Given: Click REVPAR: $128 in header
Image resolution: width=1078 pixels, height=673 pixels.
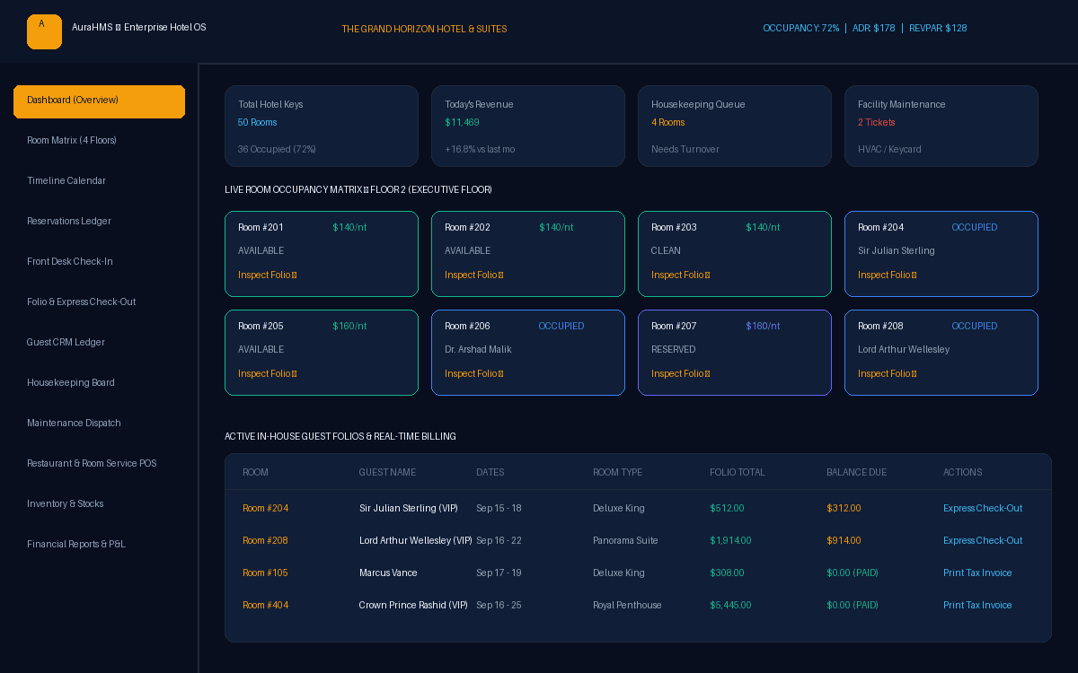Looking at the screenshot, I should 938,29.
